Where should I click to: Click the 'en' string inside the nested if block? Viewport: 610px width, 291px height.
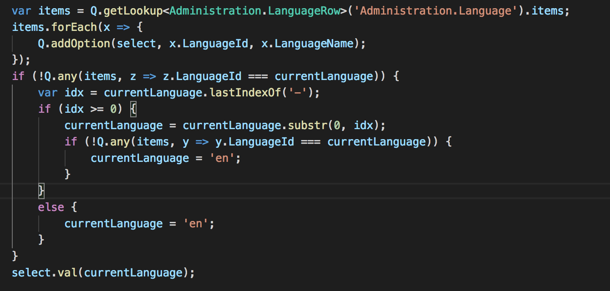[222, 158]
